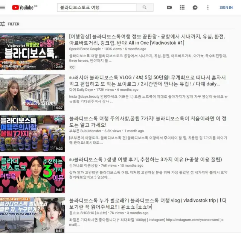Open the create video camera icon
This screenshot has height=234, width=241.
[x=169, y=8]
